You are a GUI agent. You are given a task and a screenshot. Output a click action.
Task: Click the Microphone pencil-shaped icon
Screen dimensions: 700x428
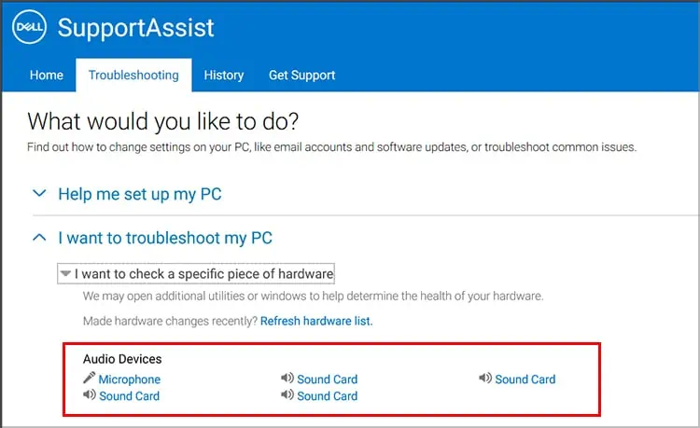89,379
